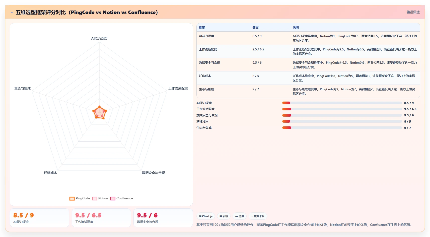Click the 生态与集成 progress bar

(x=342, y=128)
